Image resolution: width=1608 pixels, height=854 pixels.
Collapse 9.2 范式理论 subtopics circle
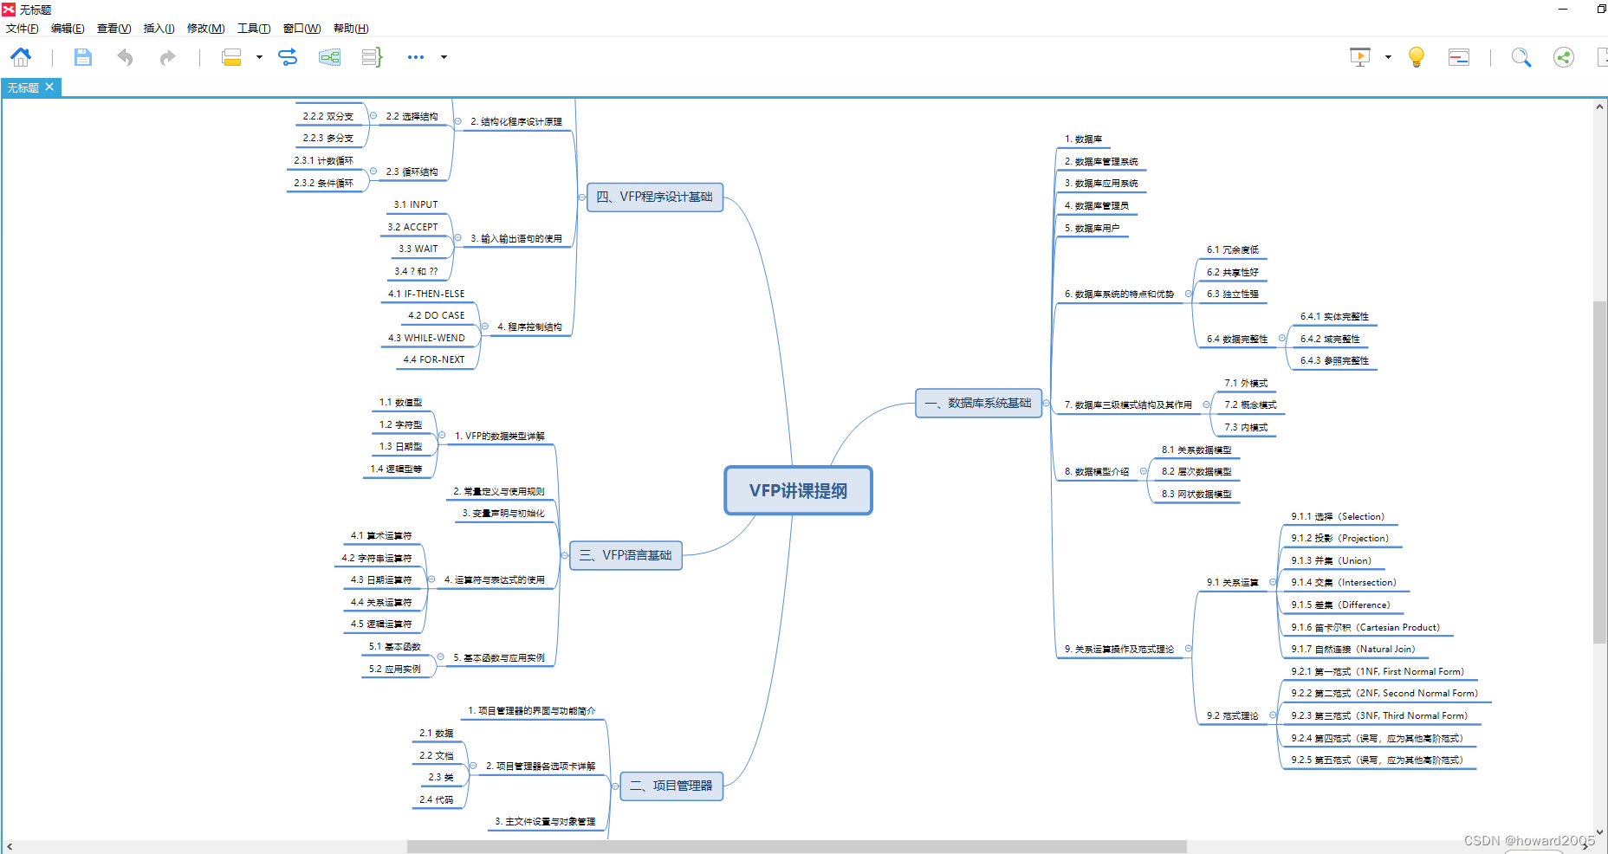coord(1273,715)
